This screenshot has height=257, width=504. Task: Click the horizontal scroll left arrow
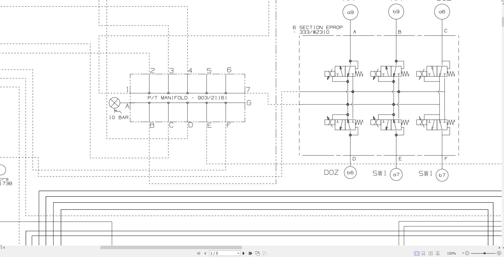[x=4, y=247]
